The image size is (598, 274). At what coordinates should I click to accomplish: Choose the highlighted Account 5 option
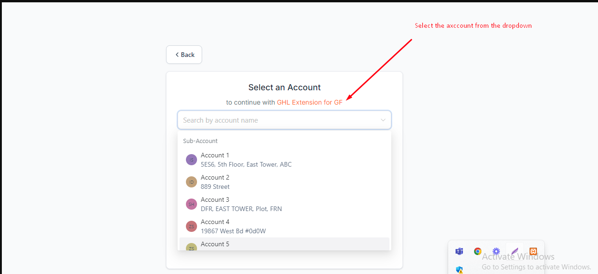click(215, 244)
